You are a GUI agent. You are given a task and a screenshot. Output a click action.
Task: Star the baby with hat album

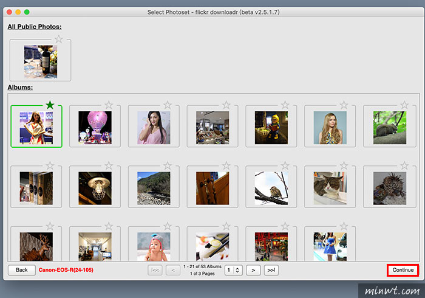168,226
